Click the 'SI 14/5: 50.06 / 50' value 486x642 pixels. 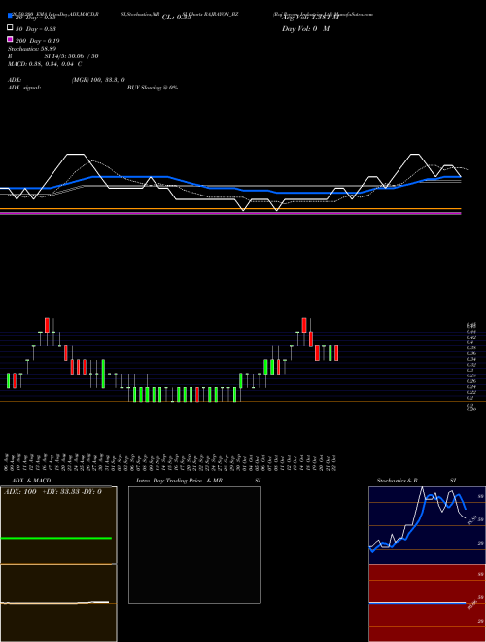point(71,56)
